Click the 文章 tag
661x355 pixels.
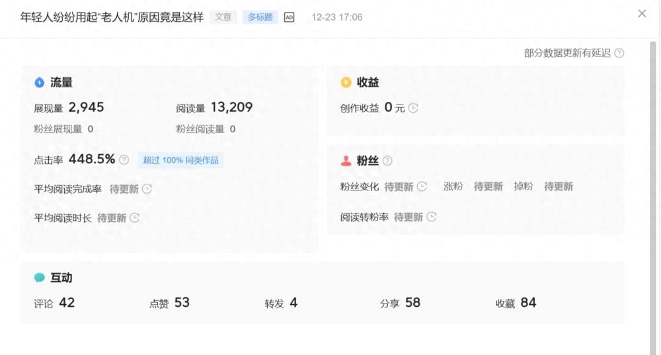[x=223, y=17]
